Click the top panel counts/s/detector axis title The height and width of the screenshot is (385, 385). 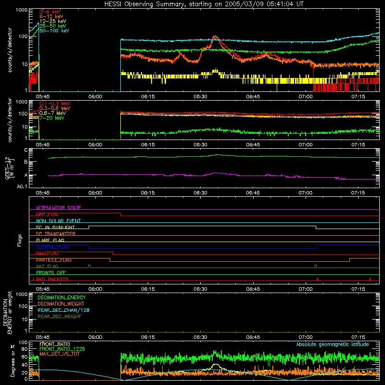point(10,50)
